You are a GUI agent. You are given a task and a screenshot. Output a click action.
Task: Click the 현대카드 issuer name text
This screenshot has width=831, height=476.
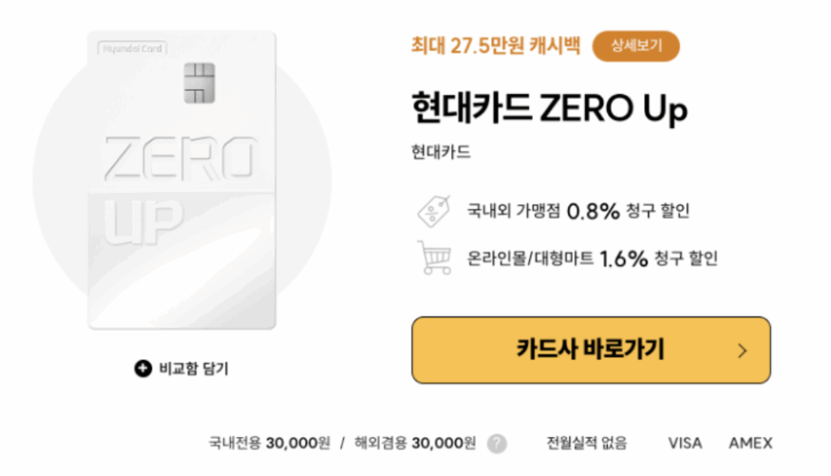point(441,152)
